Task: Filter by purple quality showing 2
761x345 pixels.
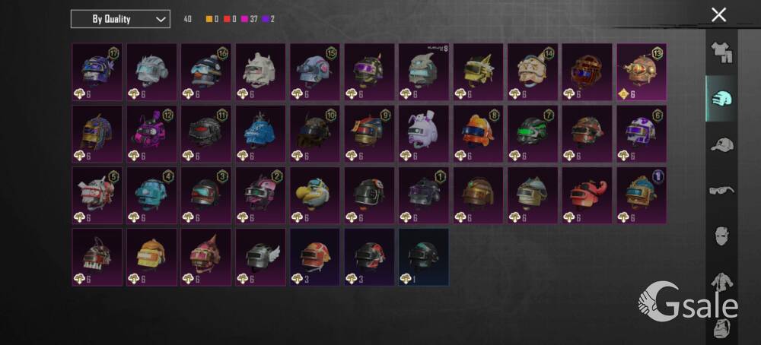Action: click(269, 20)
